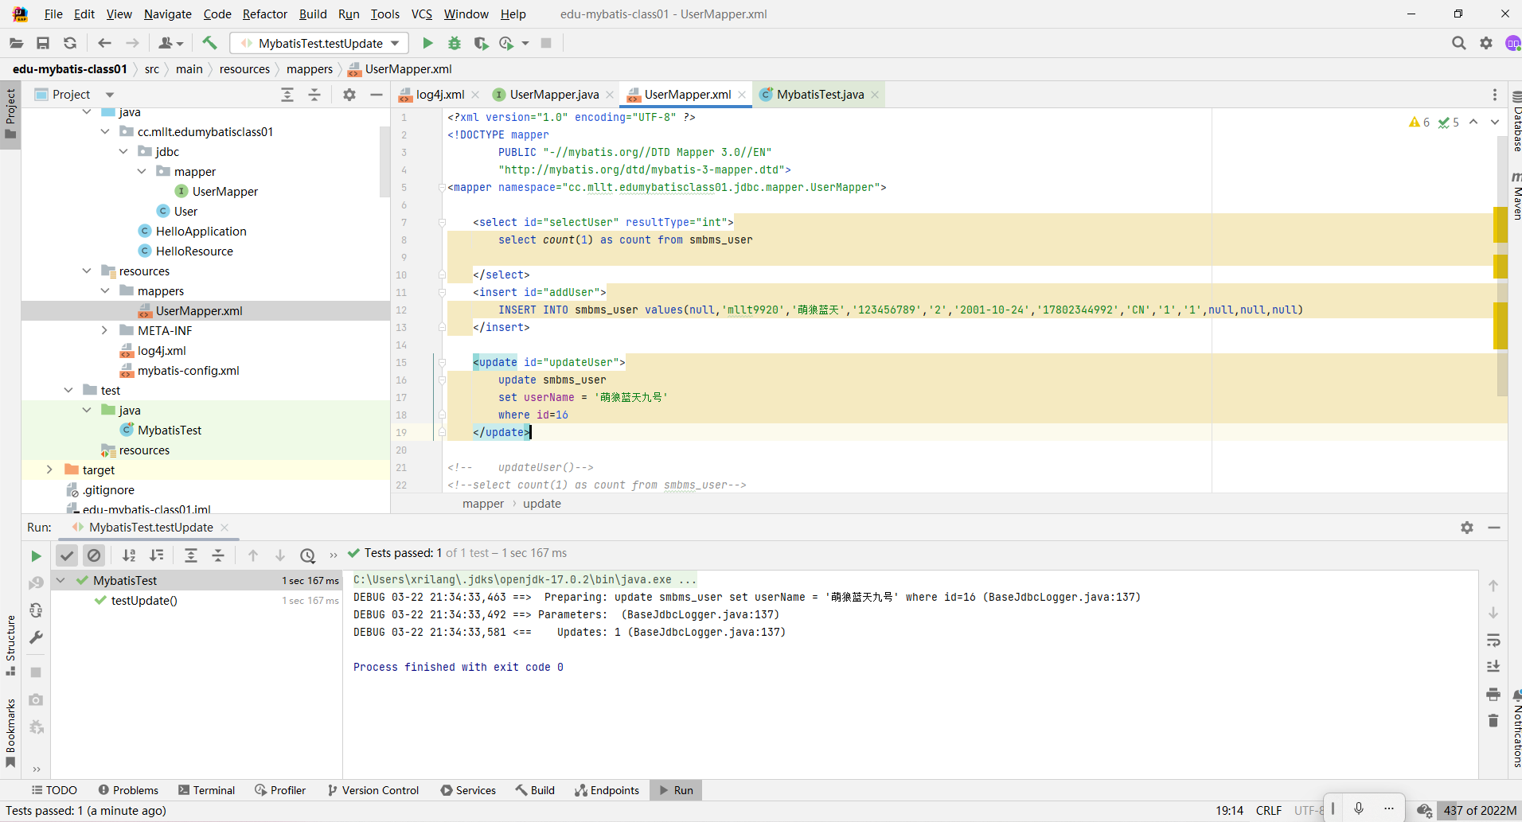Switch to UserMapper.java editor tab
This screenshot has width=1522, height=822.
click(x=554, y=95)
